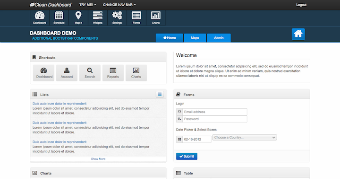The height and width of the screenshot is (184, 340).
Task: Click the Welcome heading
Action: 186,55
